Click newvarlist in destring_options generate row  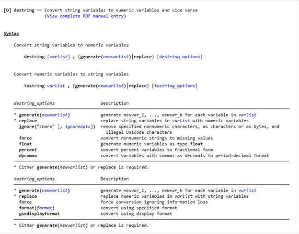coord(55,115)
